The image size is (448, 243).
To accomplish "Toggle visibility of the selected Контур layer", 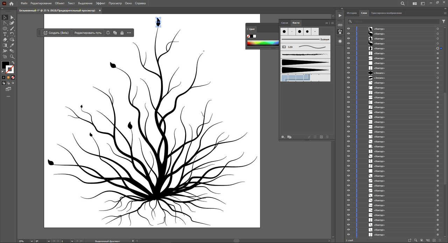I will pos(348,48).
